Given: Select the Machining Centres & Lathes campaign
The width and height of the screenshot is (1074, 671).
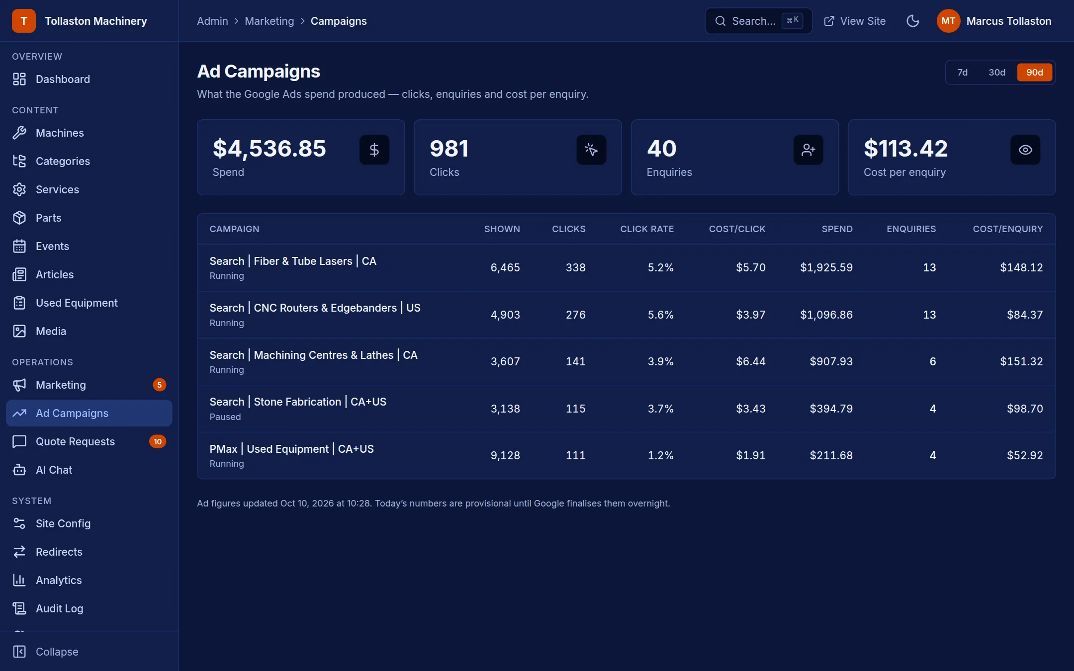Looking at the screenshot, I should [626, 361].
